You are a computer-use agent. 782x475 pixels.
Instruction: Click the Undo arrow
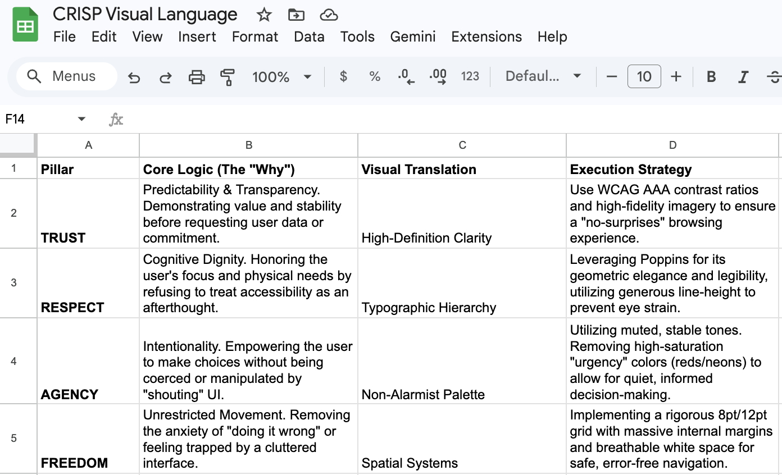(x=134, y=77)
